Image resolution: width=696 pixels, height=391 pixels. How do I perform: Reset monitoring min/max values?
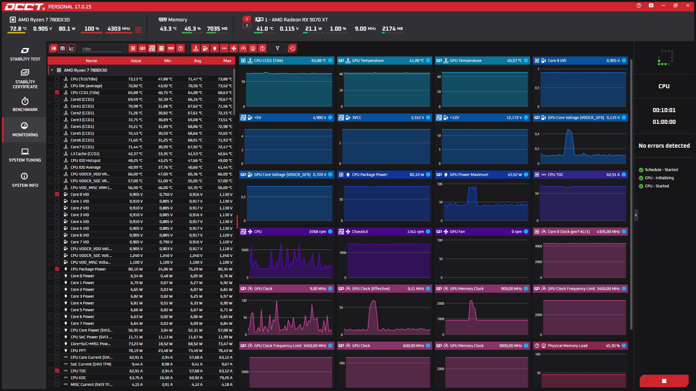[x=292, y=49]
